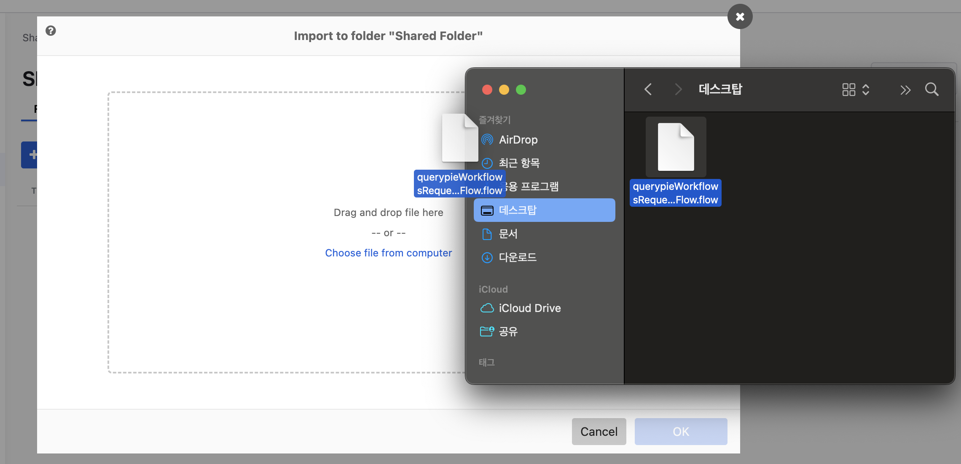Viewport: 961px width, 464px height.
Task: Go back in Finder navigation
Action: point(648,89)
